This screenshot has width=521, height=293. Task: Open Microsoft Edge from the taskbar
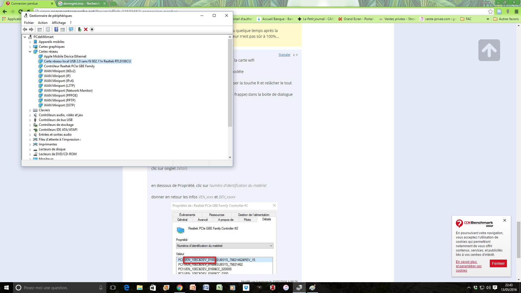[126, 288]
